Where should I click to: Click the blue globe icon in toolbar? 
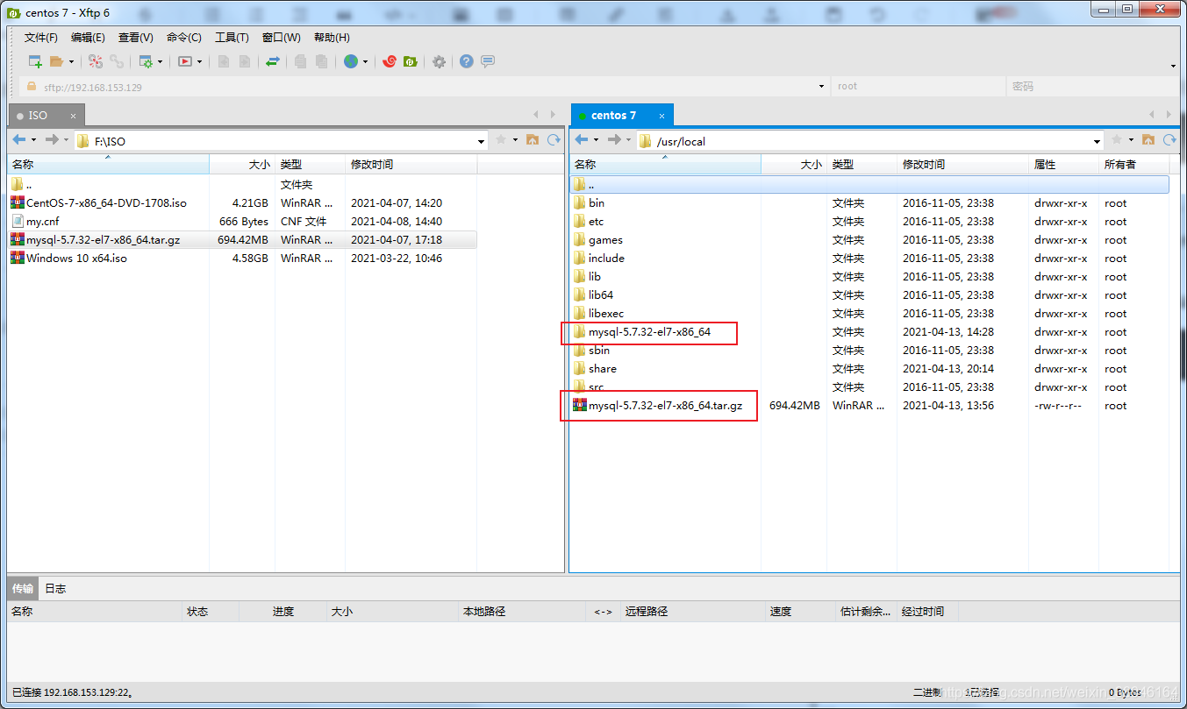pyautogui.click(x=351, y=61)
